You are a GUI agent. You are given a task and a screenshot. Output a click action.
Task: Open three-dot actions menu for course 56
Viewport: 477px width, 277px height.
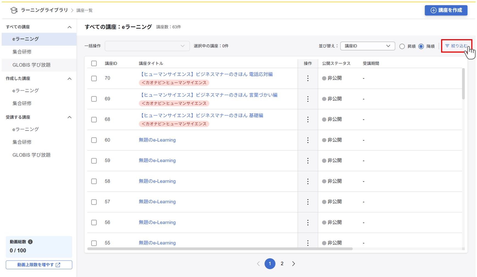pyautogui.click(x=308, y=222)
